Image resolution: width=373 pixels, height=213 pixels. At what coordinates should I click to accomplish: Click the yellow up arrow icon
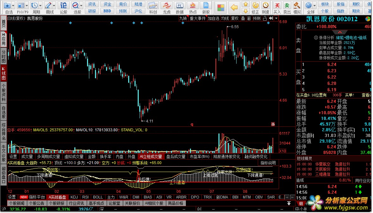pyautogui.click(x=245, y=4)
